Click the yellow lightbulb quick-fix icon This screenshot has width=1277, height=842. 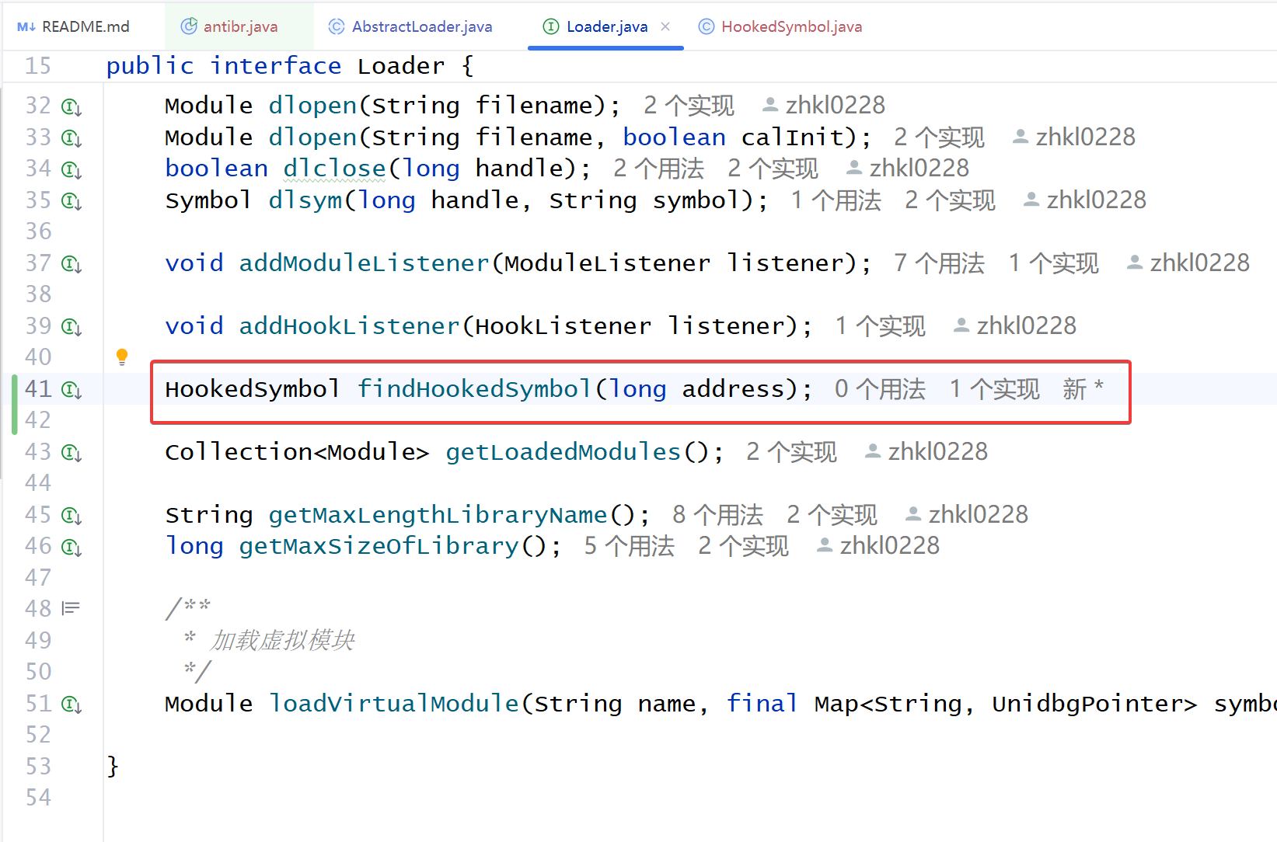[x=122, y=357]
